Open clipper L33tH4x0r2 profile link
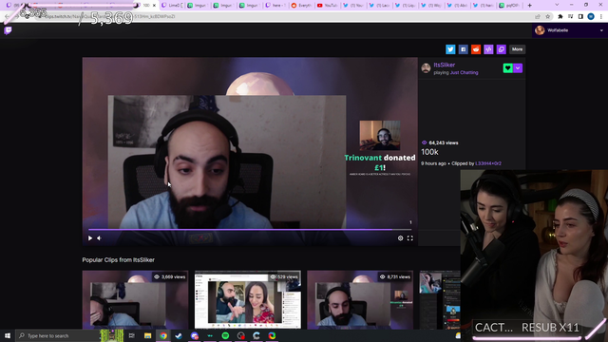 pyautogui.click(x=488, y=163)
